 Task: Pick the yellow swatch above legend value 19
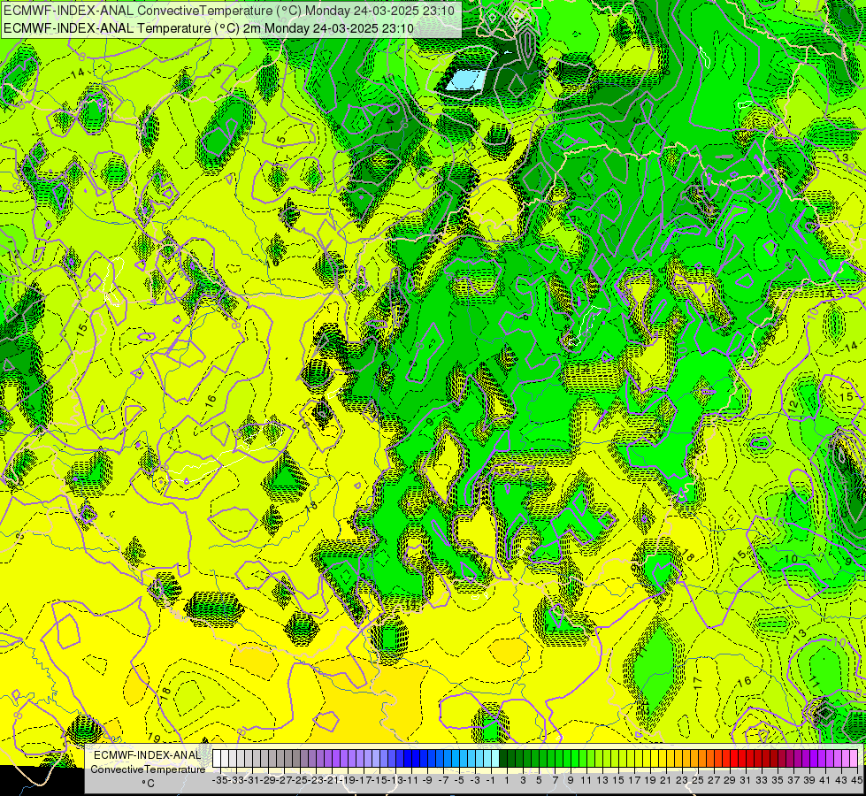[x=647, y=758]
